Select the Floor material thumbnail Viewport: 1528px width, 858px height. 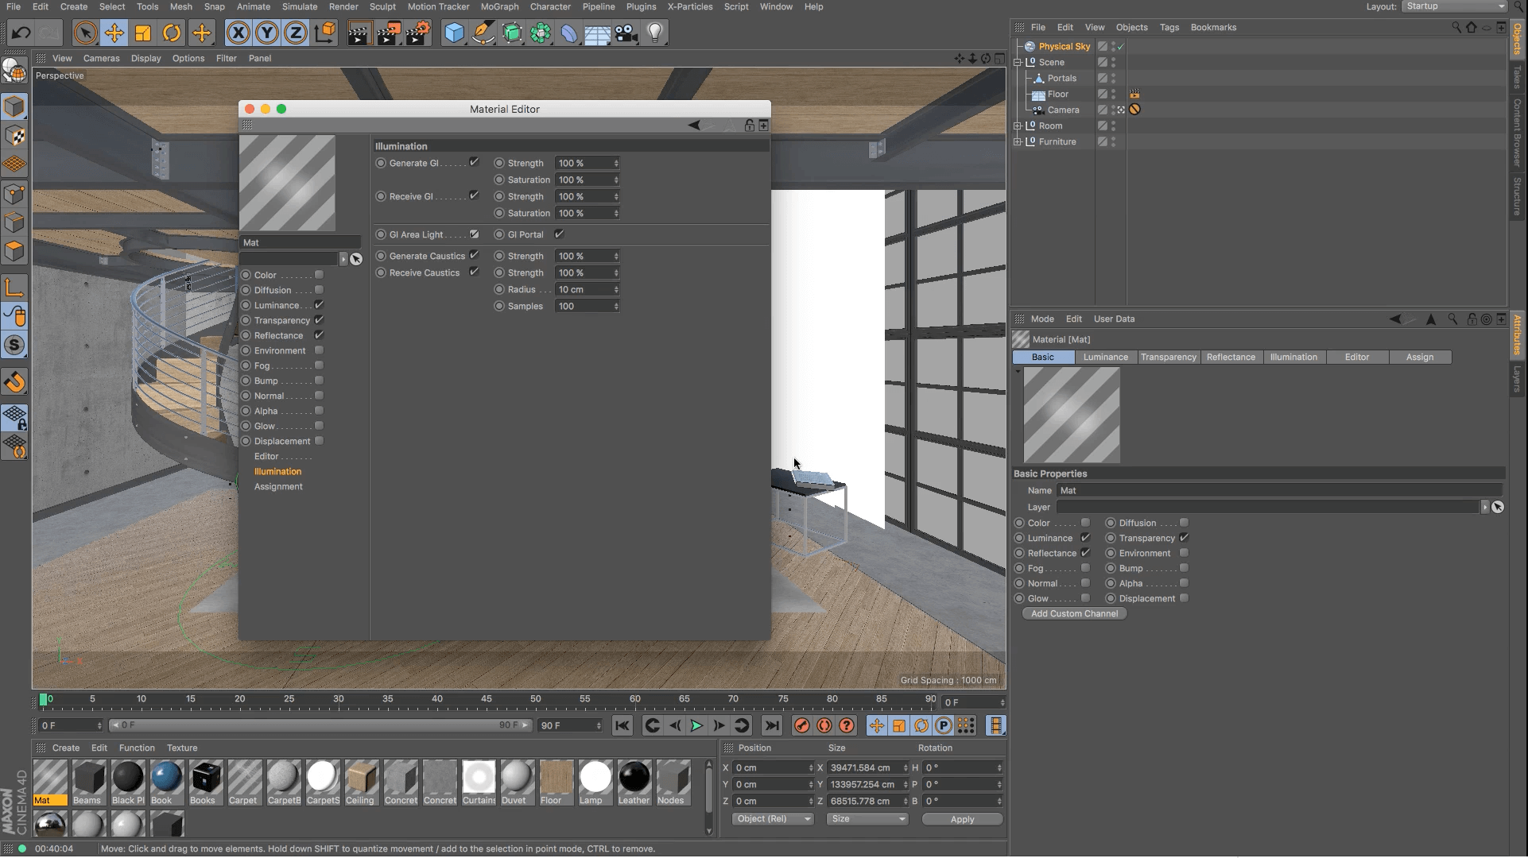[x=556, y=779]
